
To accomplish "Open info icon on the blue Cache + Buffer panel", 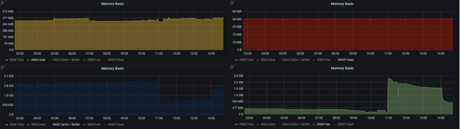I will click(x=3, y=67).
